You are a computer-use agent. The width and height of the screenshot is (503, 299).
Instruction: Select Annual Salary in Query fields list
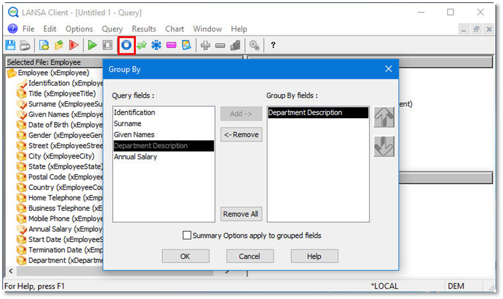point(164,157)
